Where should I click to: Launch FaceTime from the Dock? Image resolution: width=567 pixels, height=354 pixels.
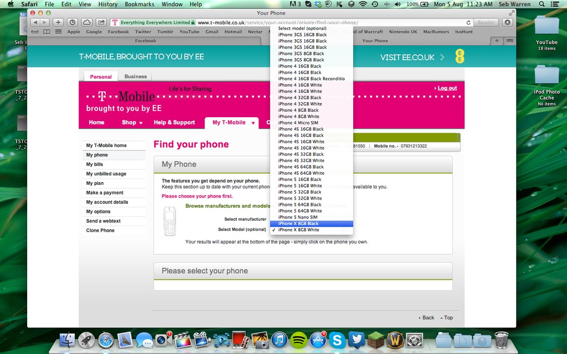(x=163, y=340)
